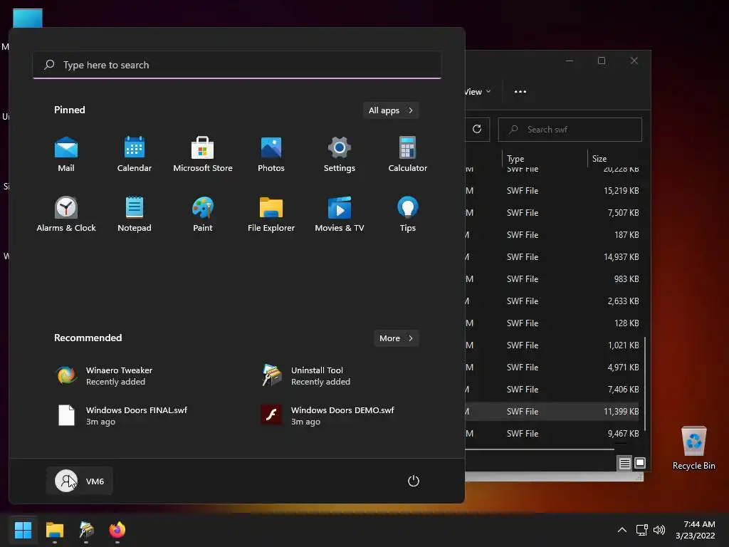
Task: Click the More button in Recommended
Action: click(x=396, y=338)
